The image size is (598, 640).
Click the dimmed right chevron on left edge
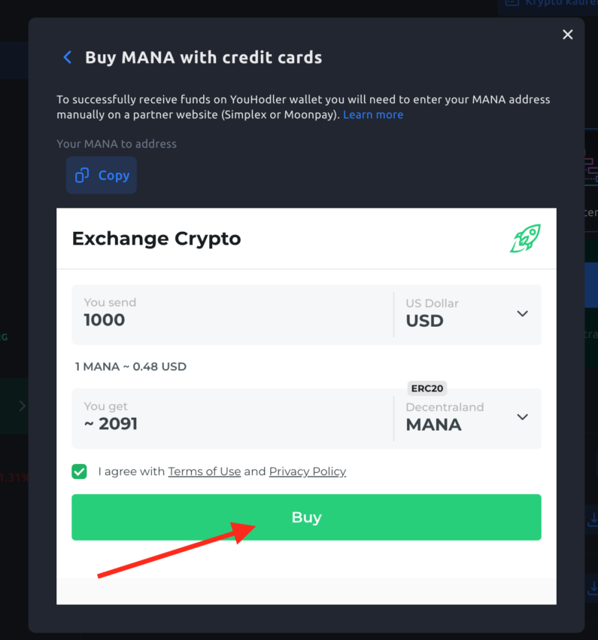(x=23, y=406)
